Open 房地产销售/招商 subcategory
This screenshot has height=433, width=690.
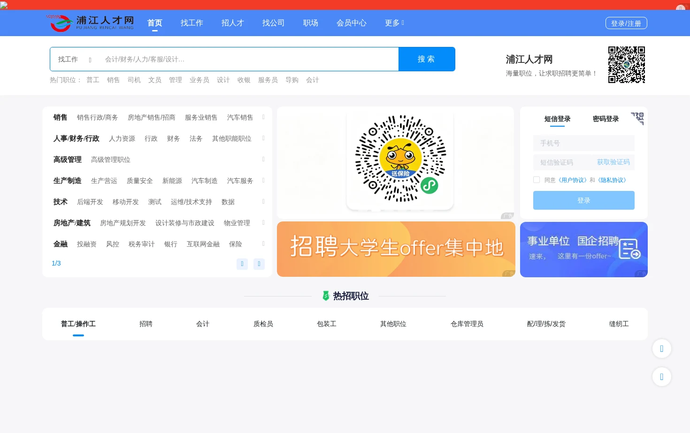click(152, 117)
